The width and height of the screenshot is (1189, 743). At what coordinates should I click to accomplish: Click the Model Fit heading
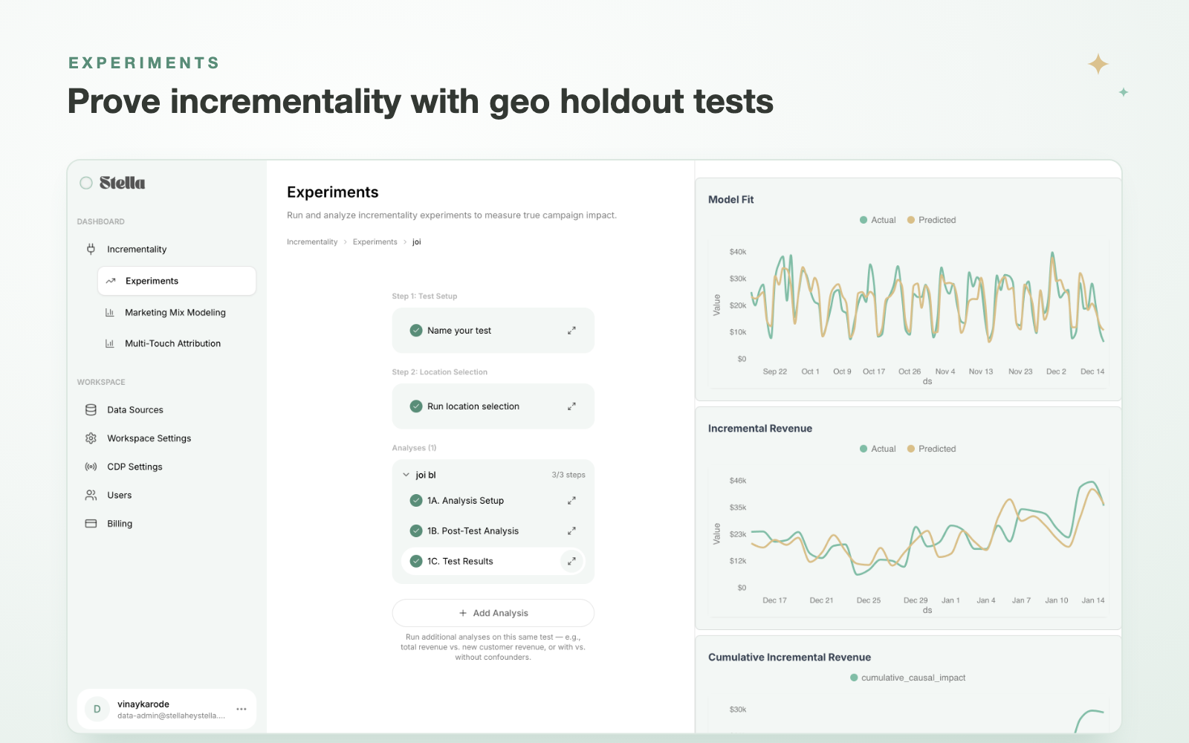click(731, 200)
